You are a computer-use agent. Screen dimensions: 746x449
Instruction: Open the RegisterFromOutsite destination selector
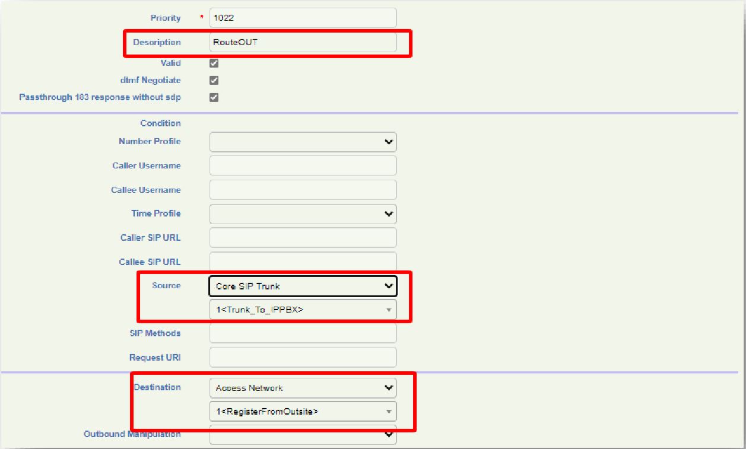point(303,412)
